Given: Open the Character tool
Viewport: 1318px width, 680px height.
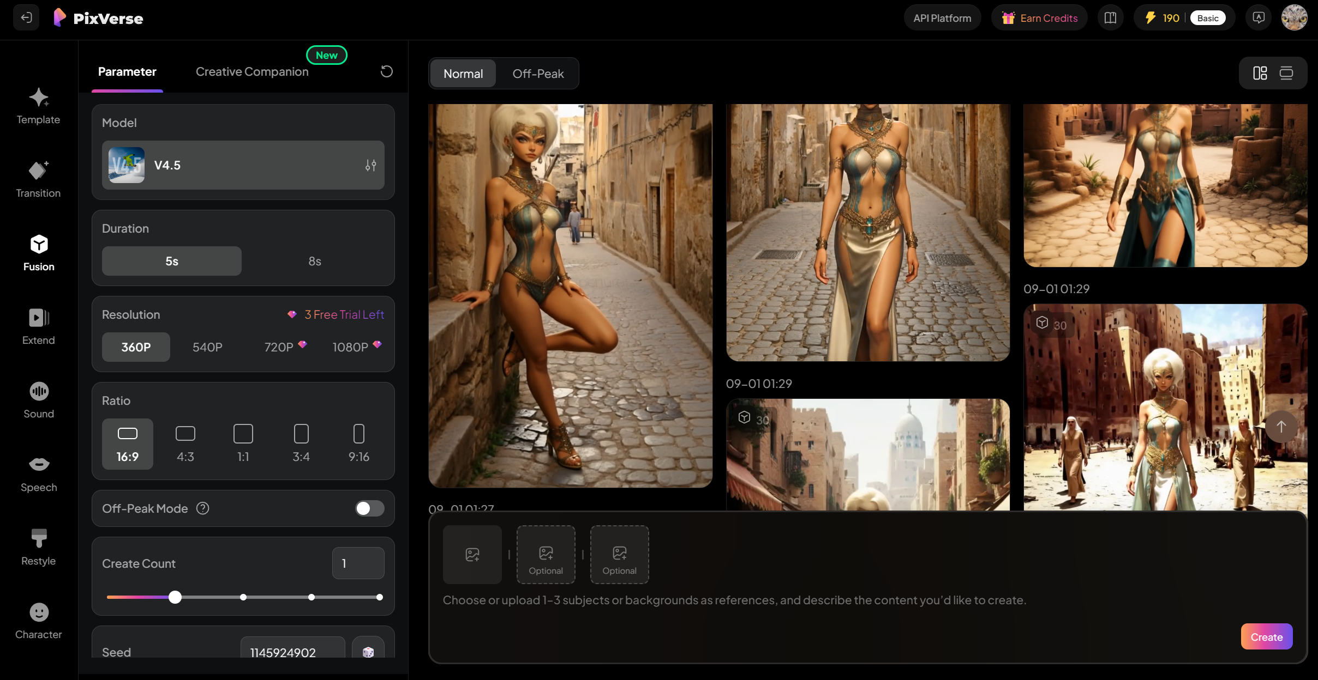Looking at the screenshot, I should (38, 621).
